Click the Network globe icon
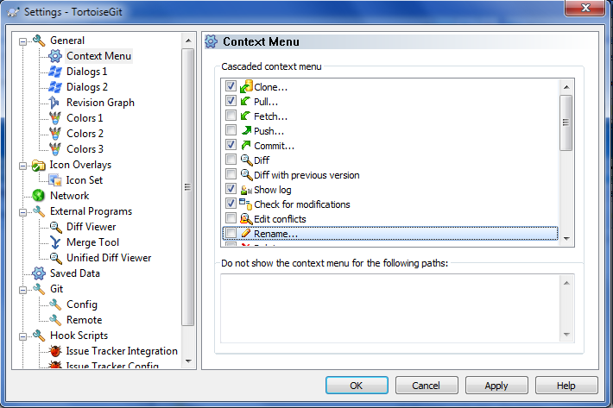Screen dimensions: 613x408 [x=38, y=195]
